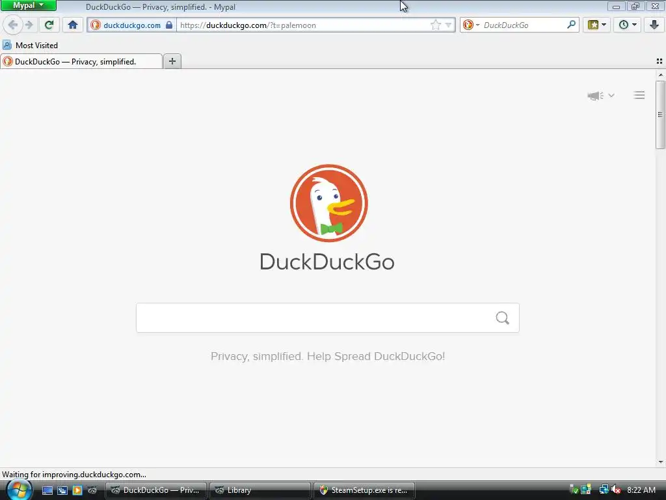Switch to DuckDuckGo taskbar window button
666x500 pixels.
coord(156,490)
